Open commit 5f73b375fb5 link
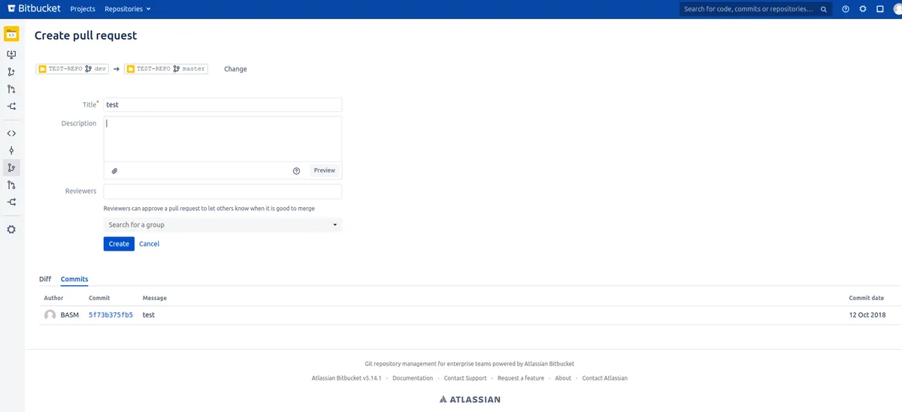 click(110, 315)
